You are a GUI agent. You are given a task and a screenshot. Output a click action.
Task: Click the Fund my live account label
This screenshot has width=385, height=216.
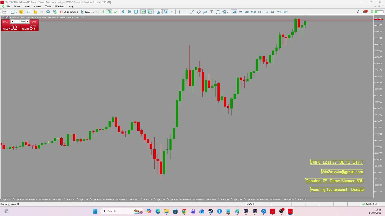[x=337, y=190]
